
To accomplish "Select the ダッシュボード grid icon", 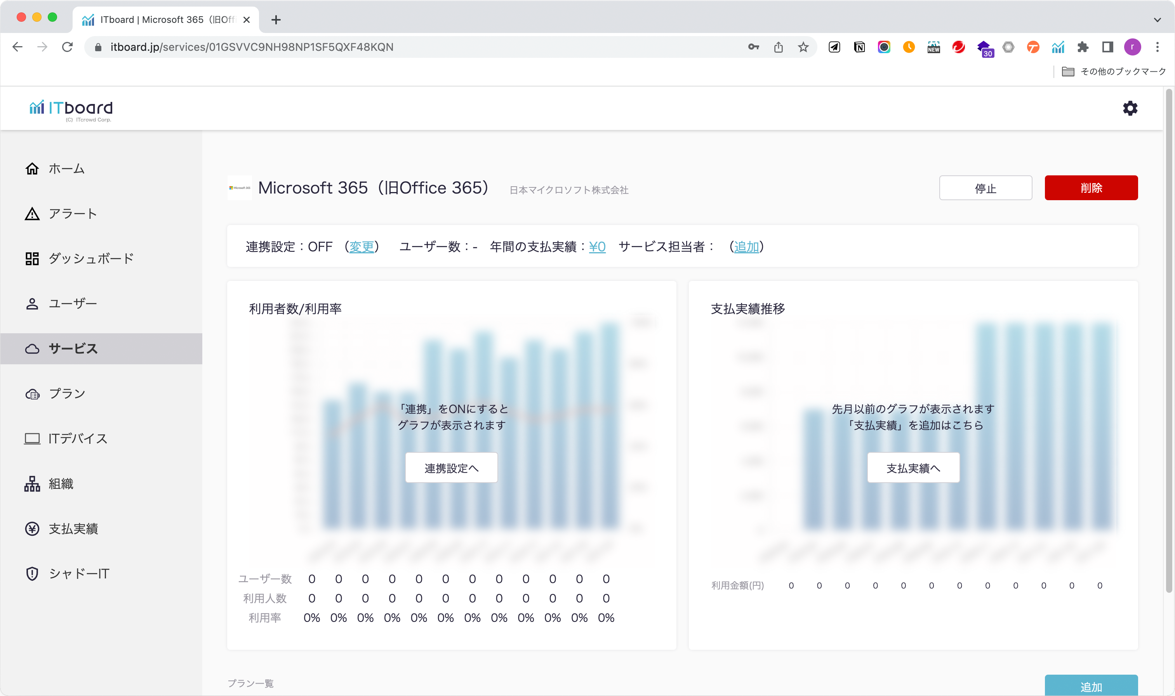I will coord(32,258).
